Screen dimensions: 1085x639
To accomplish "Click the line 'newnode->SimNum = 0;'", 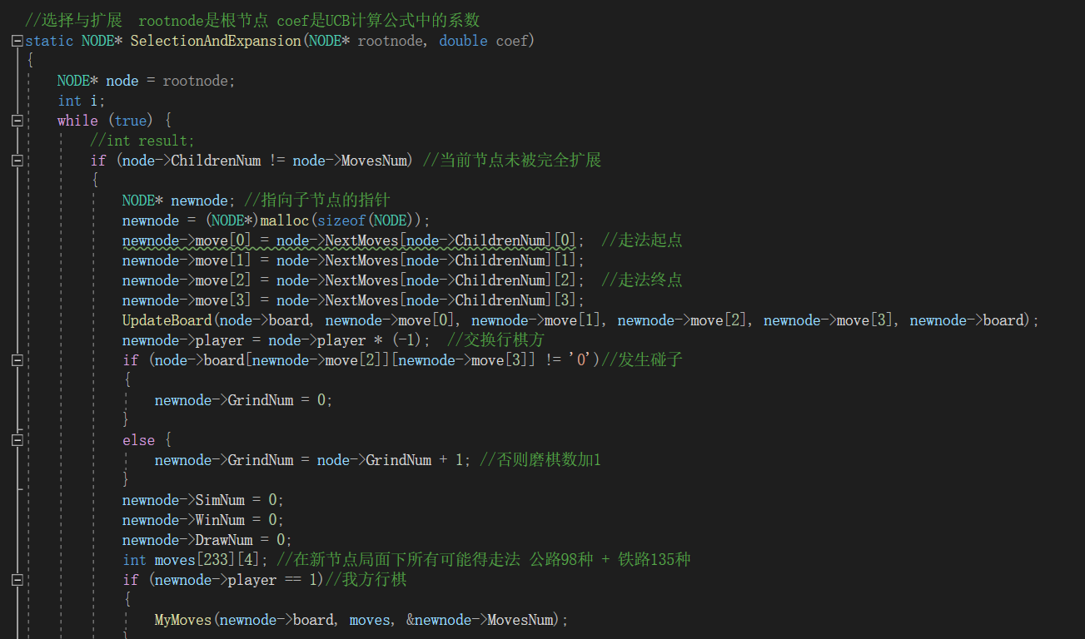I will [203, 500].
